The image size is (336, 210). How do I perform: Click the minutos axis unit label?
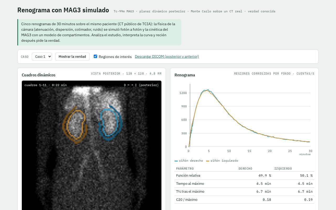pyautogui.click(x=305, y=154)
